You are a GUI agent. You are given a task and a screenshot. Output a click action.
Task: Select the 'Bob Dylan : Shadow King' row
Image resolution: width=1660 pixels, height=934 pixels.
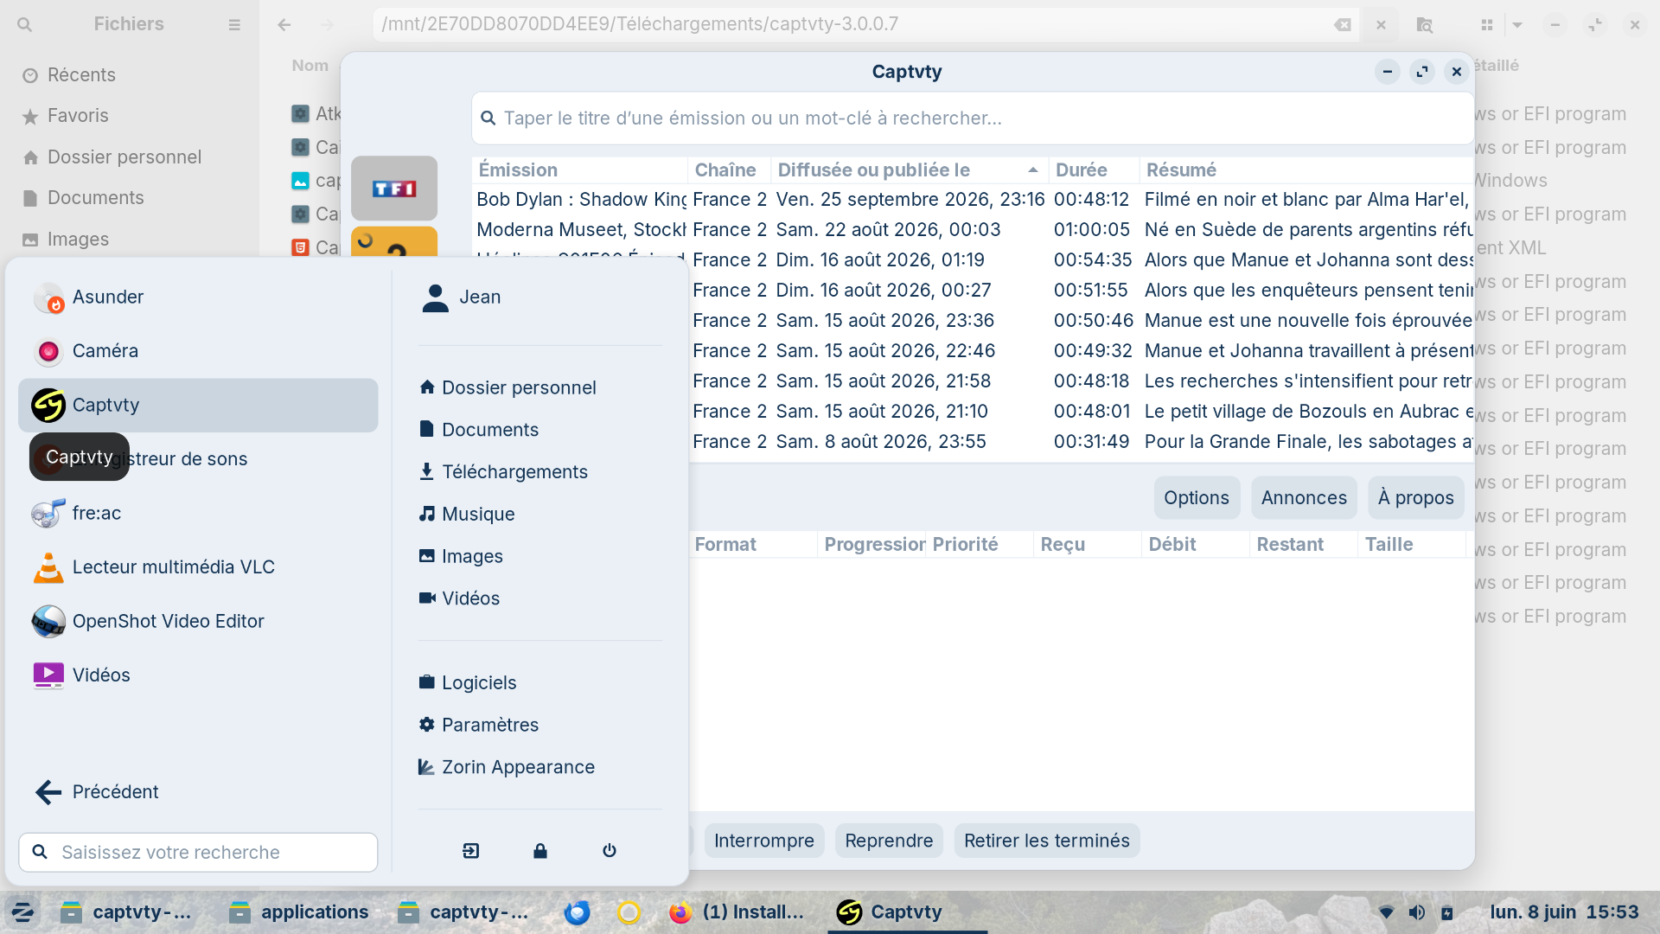(x=973, y=200)
